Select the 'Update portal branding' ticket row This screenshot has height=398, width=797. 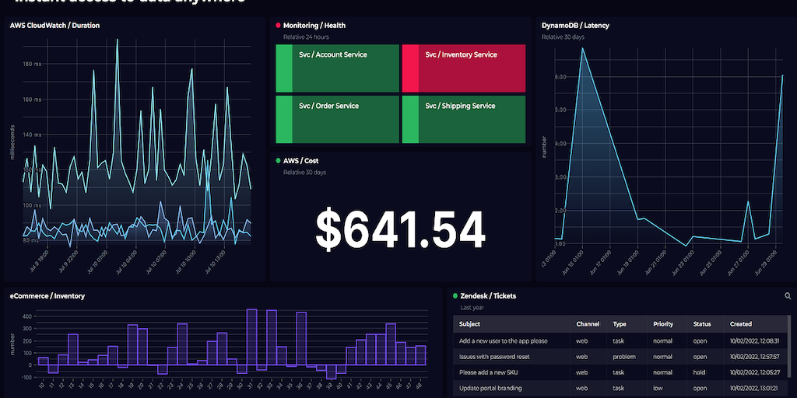(490, 388)
